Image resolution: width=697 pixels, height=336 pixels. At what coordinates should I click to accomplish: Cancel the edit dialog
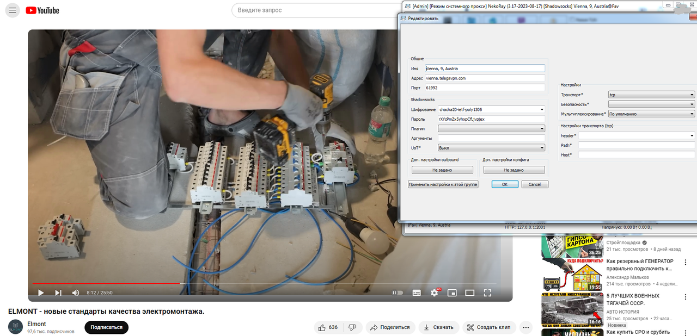535,184
